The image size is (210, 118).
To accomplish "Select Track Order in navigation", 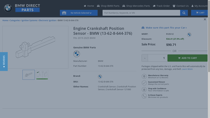I will (161, 6).
